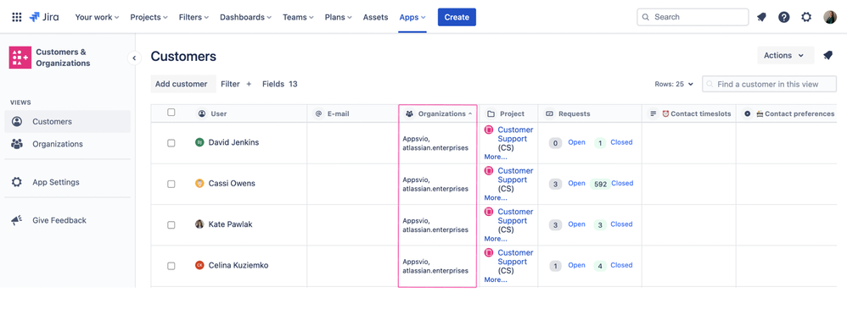
Task: Click the plus icon next to Filter
Action: [x=249, y=84]
